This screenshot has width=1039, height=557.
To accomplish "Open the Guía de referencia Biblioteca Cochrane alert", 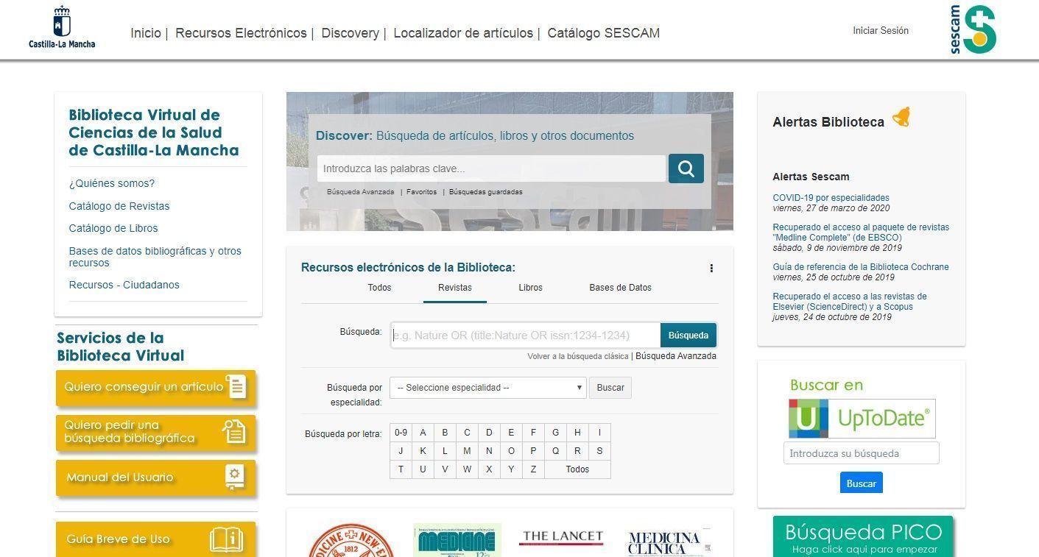I will (861, 267).
